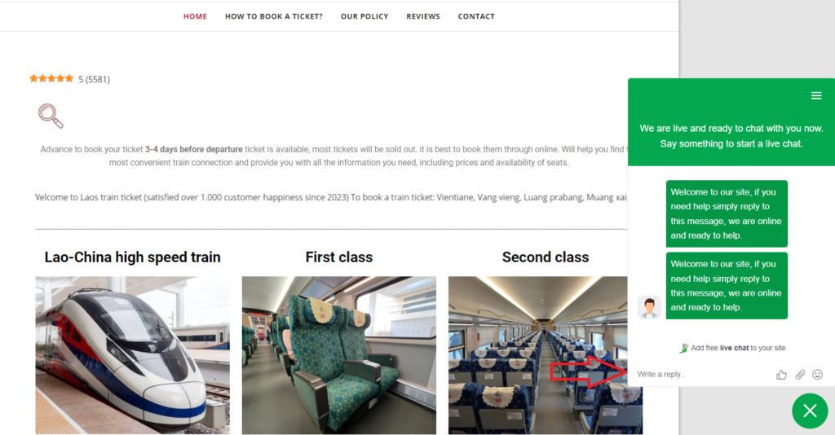
Task: Click the chat agent avatar
Action: (649, 307)
